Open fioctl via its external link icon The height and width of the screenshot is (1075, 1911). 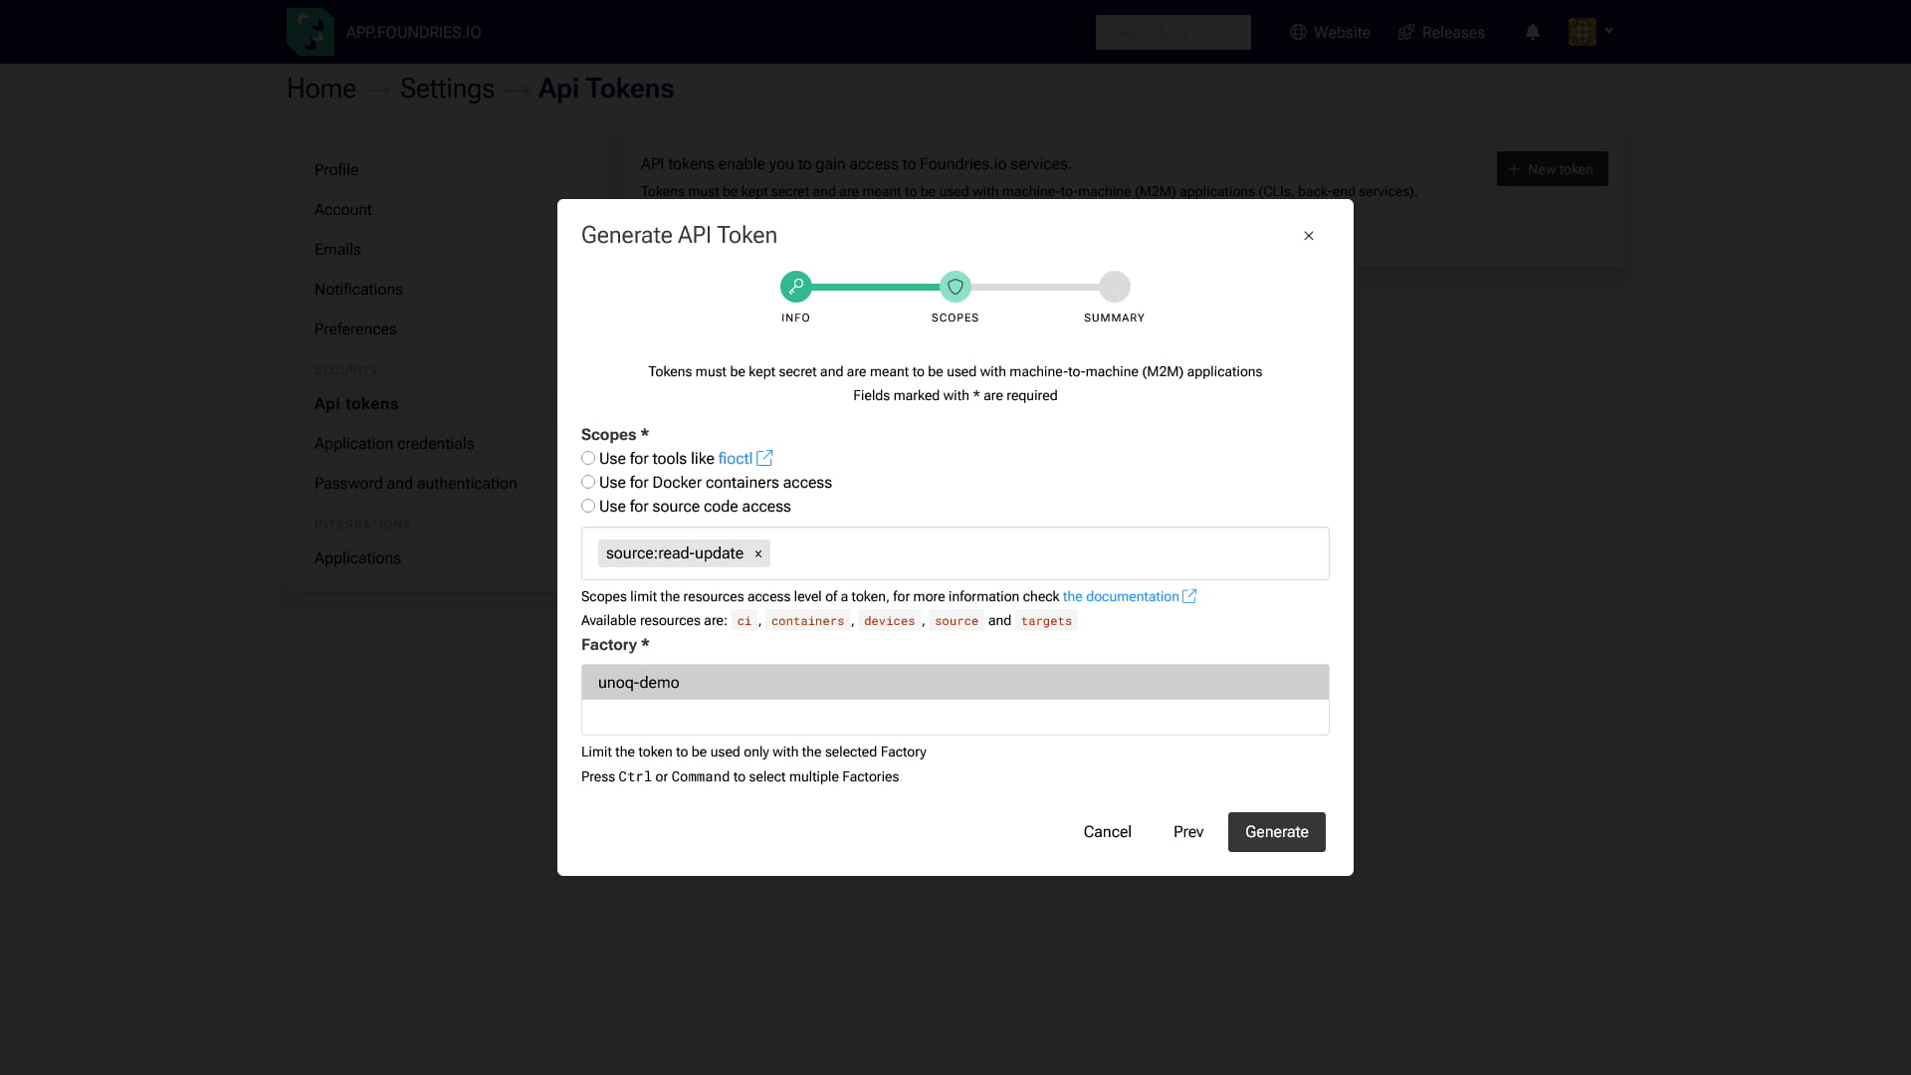(763, 458)
